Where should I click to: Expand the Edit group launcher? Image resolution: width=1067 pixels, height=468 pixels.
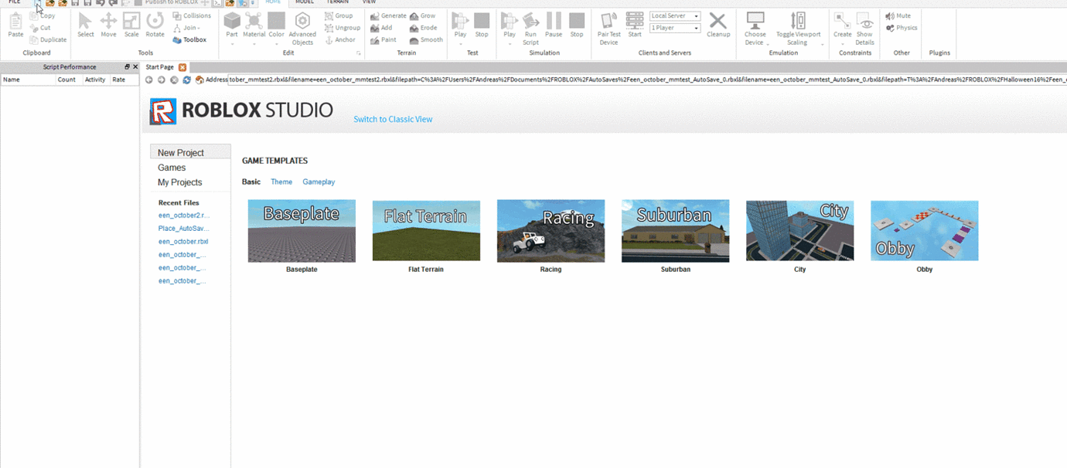point(358,53)
